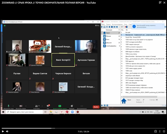Select the Чирков Кирилл participant tile
Screen dimensions: 167x134
coord(63,73)
